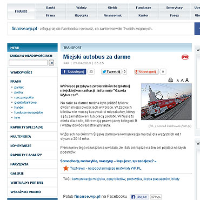Screen dimensions: 200x200
Task: Click the Google+ Udostępnij button
Action: tap(146, 72)
